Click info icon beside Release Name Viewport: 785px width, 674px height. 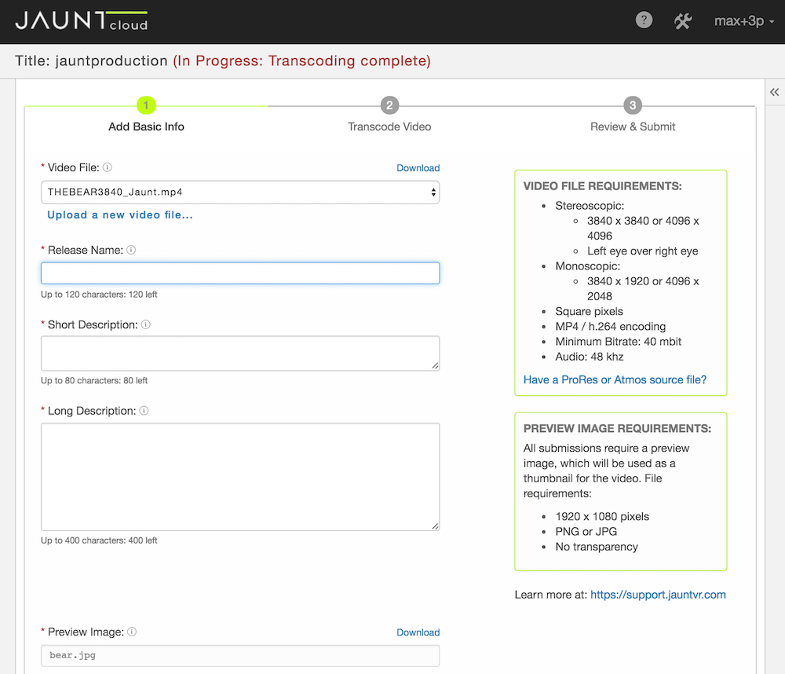tap(131, 250)
